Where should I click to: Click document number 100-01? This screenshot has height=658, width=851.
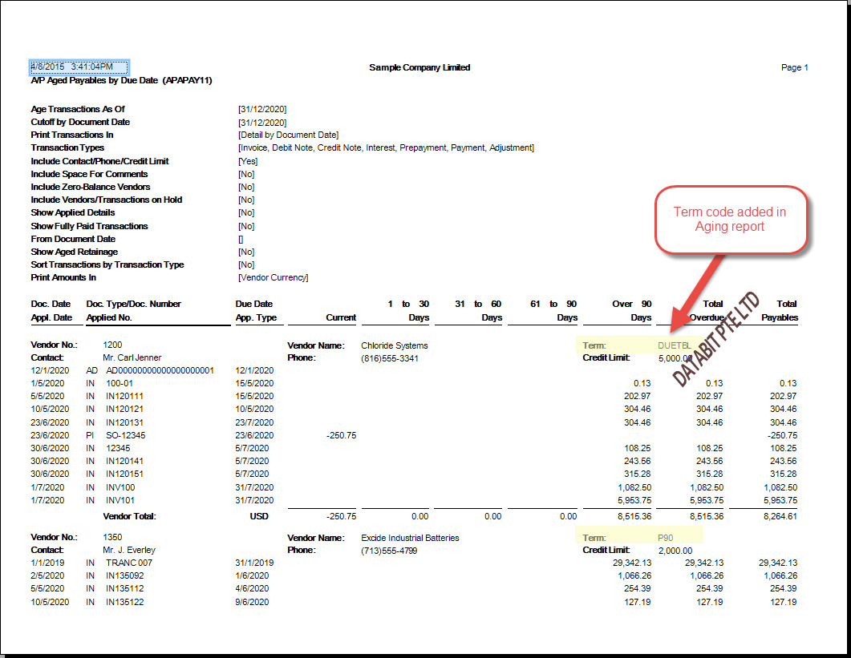(x=120, y=383)
